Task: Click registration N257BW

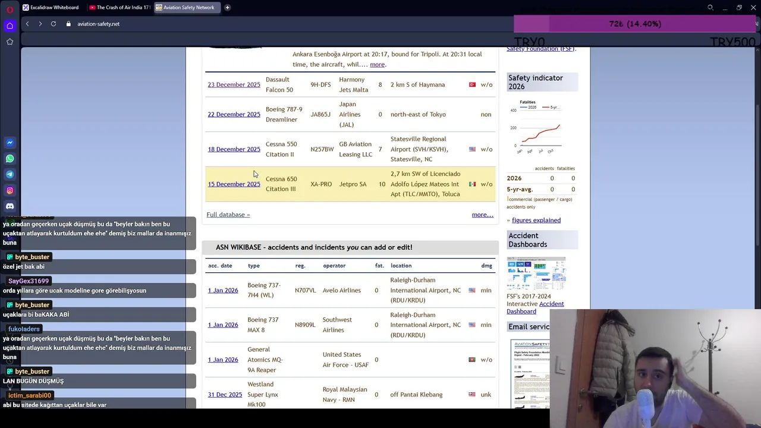Action: click(322, 149)
